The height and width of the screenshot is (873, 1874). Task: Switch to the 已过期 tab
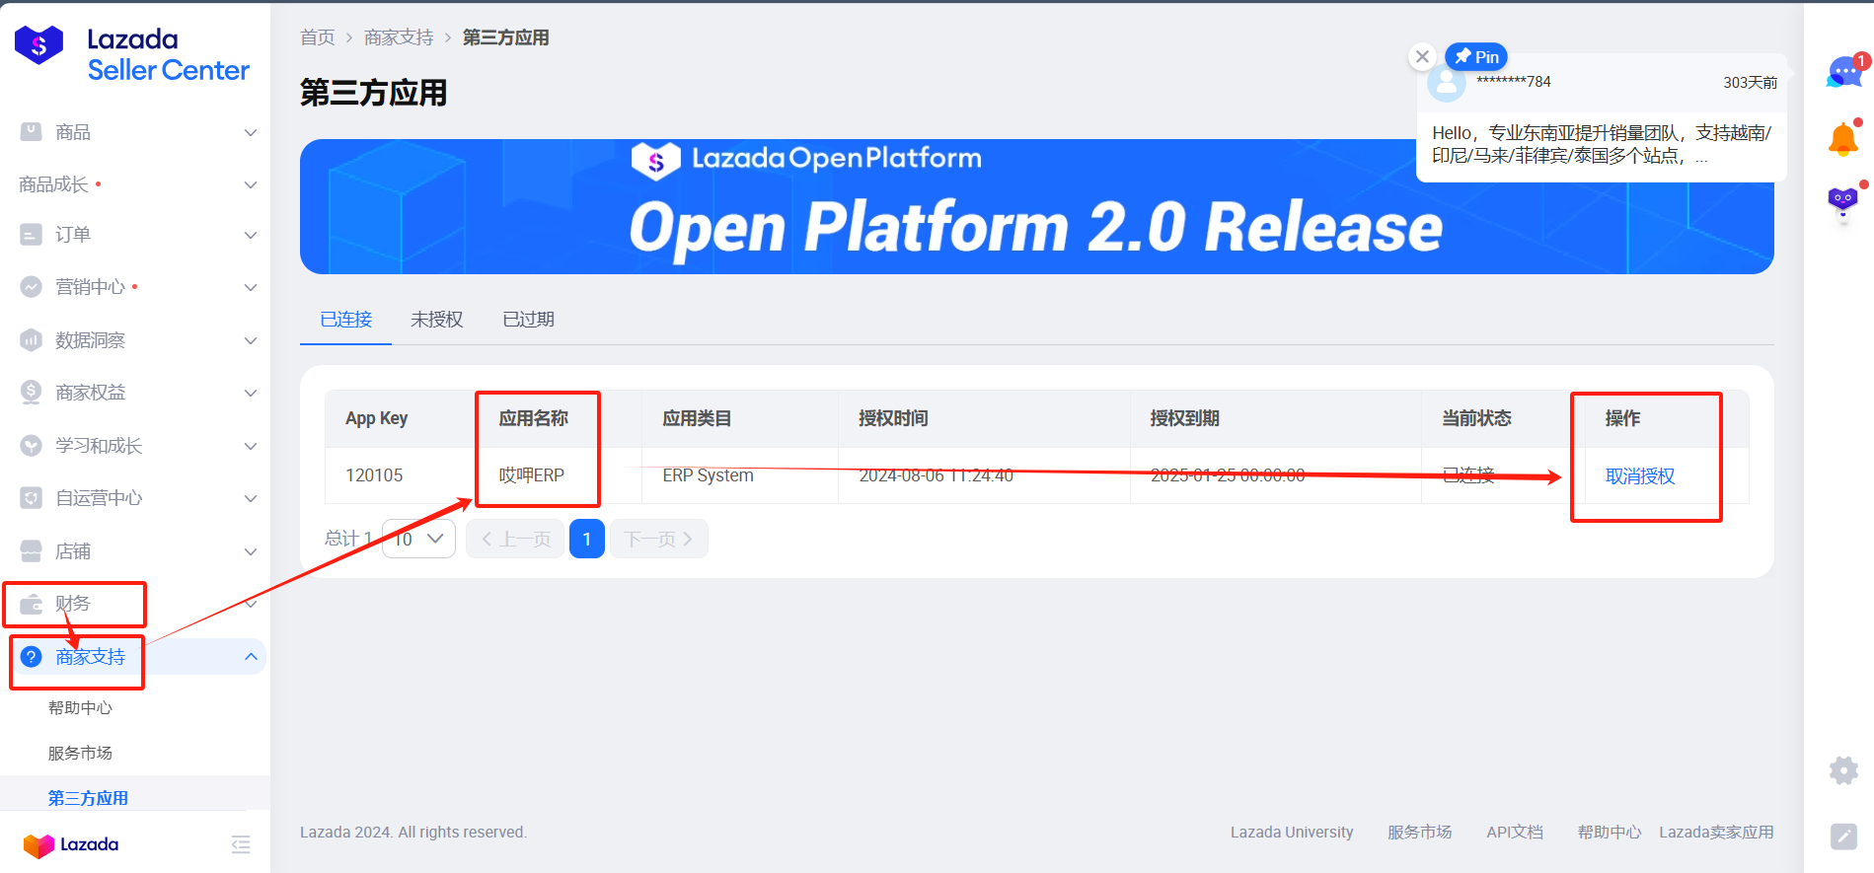[529, 320]
